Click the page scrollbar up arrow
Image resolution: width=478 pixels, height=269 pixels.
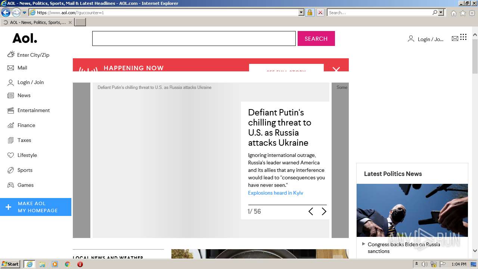tap(475, 35)
